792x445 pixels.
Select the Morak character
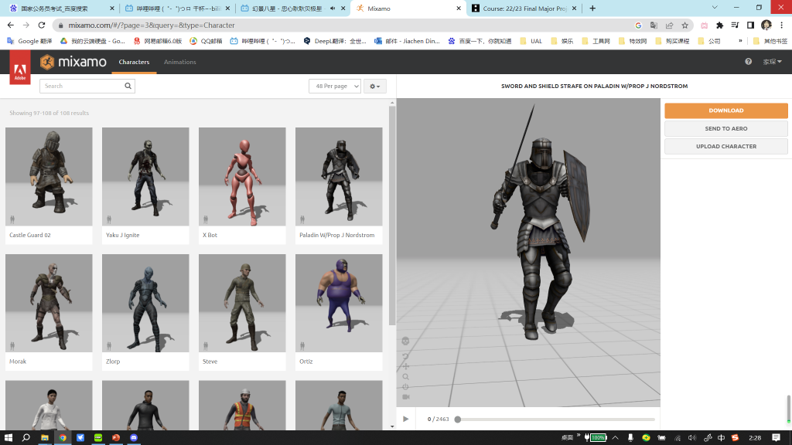click(x=49, y=312)
